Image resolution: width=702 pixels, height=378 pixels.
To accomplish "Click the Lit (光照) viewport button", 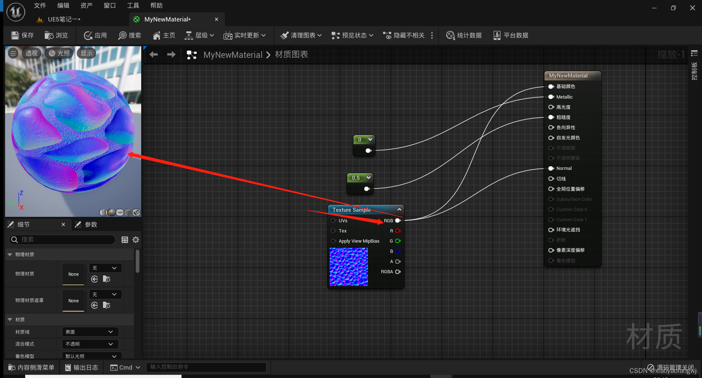I will [x=59, y=53].
